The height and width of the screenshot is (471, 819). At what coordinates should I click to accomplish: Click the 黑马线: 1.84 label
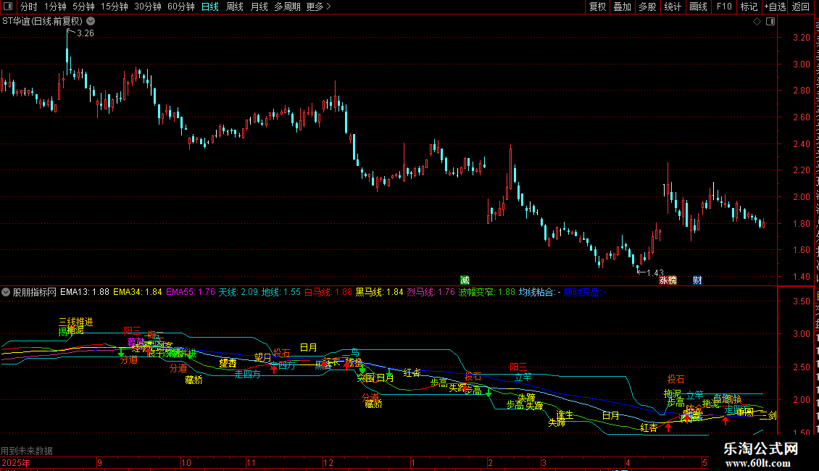pyautogui.click(x=379, y=292)
